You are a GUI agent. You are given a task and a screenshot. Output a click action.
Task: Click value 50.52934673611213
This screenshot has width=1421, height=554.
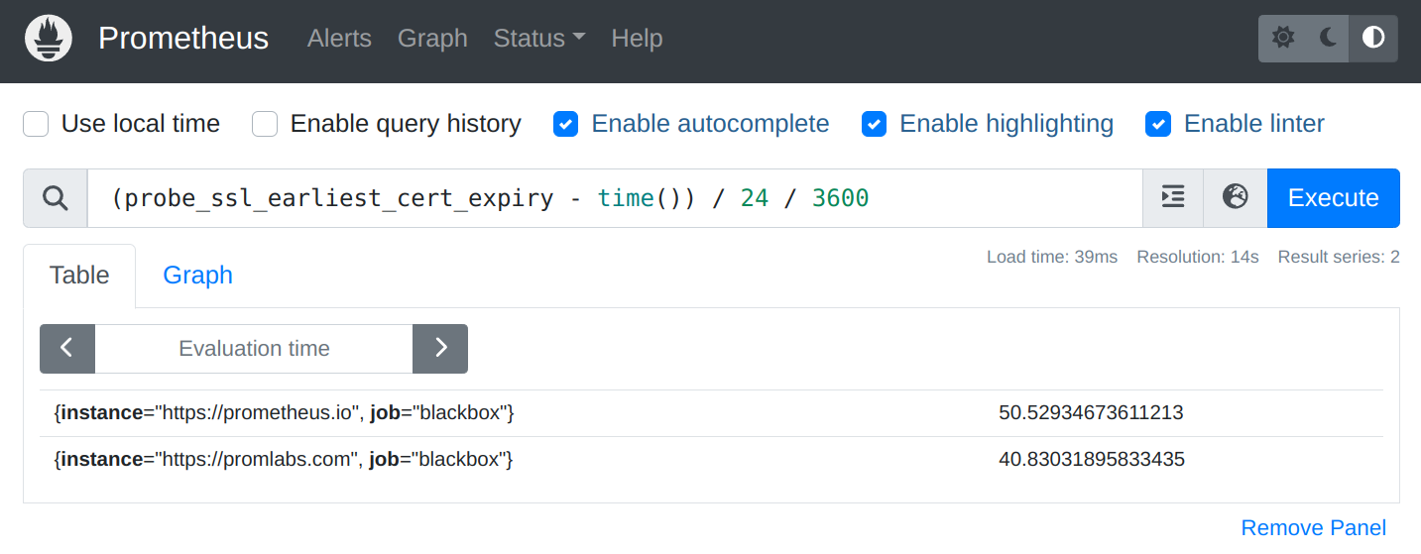[1091, 413]
